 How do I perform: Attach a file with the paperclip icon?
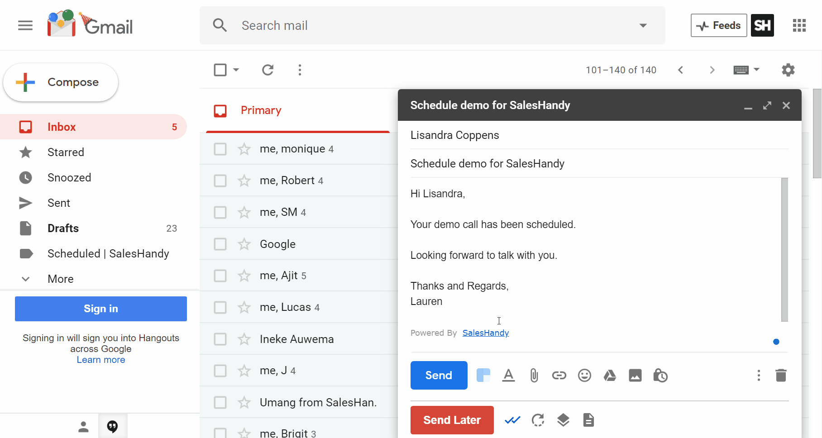tap(534, 375)
